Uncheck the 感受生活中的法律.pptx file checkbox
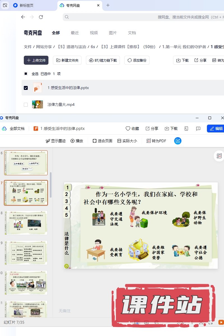This screenshot has width=224, height=336. point(26,88)
